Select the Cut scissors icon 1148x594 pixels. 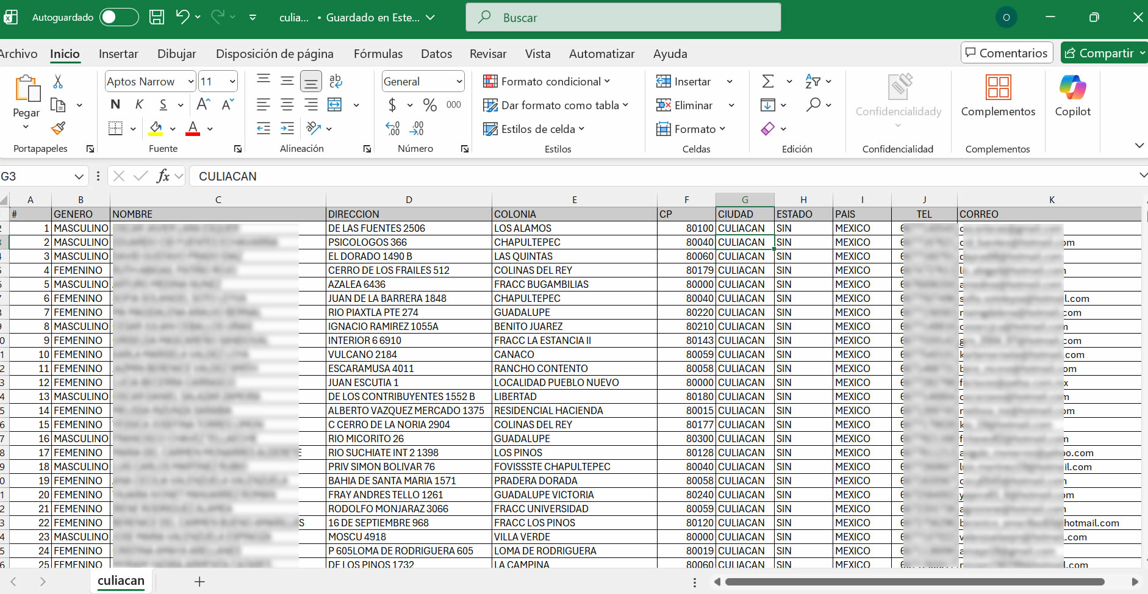click(58, 82)
